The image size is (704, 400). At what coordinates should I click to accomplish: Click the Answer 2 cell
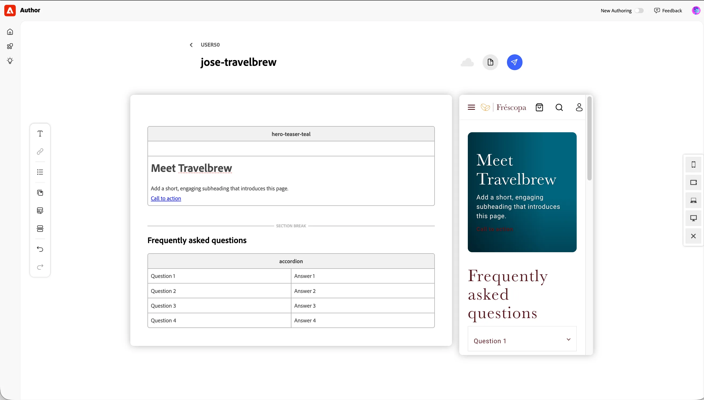click(x=363, y=291)
